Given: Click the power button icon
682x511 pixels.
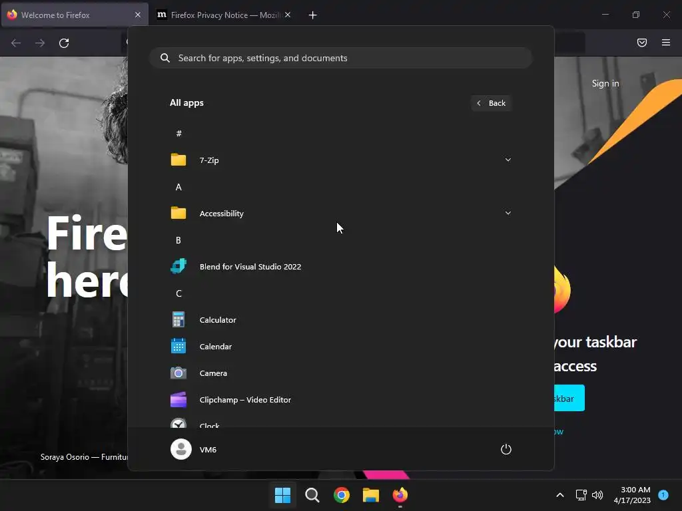Looking at the screenshot, I should 506,449.
